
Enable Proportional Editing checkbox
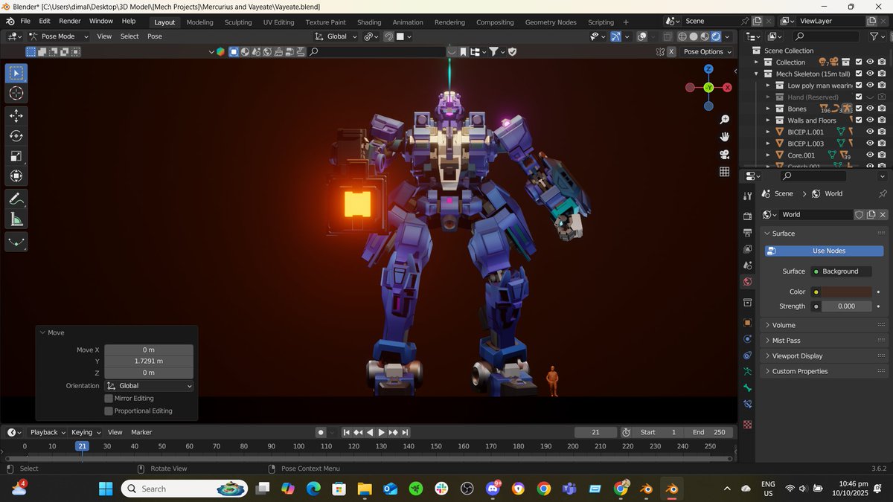click(x=109, y=411)
